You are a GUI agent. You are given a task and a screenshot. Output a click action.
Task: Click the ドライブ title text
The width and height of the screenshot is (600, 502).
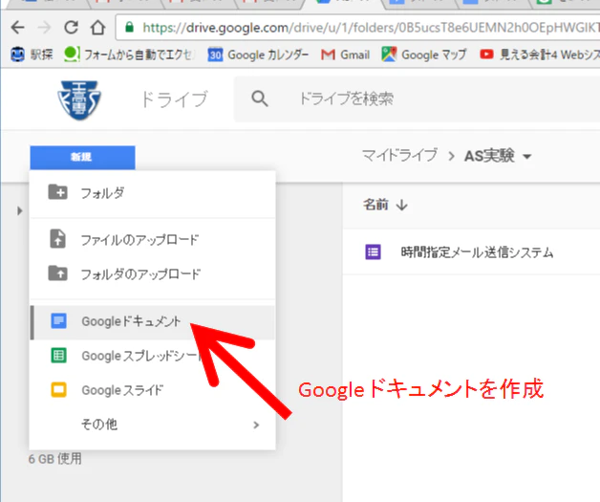[174, 99]
